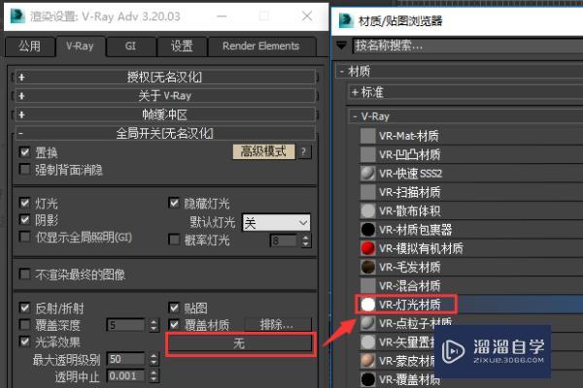Click the VR-矢量置换 sphere icon
Image resolution: width=583 pixels, height=388 pixels.
click(367, 342)
